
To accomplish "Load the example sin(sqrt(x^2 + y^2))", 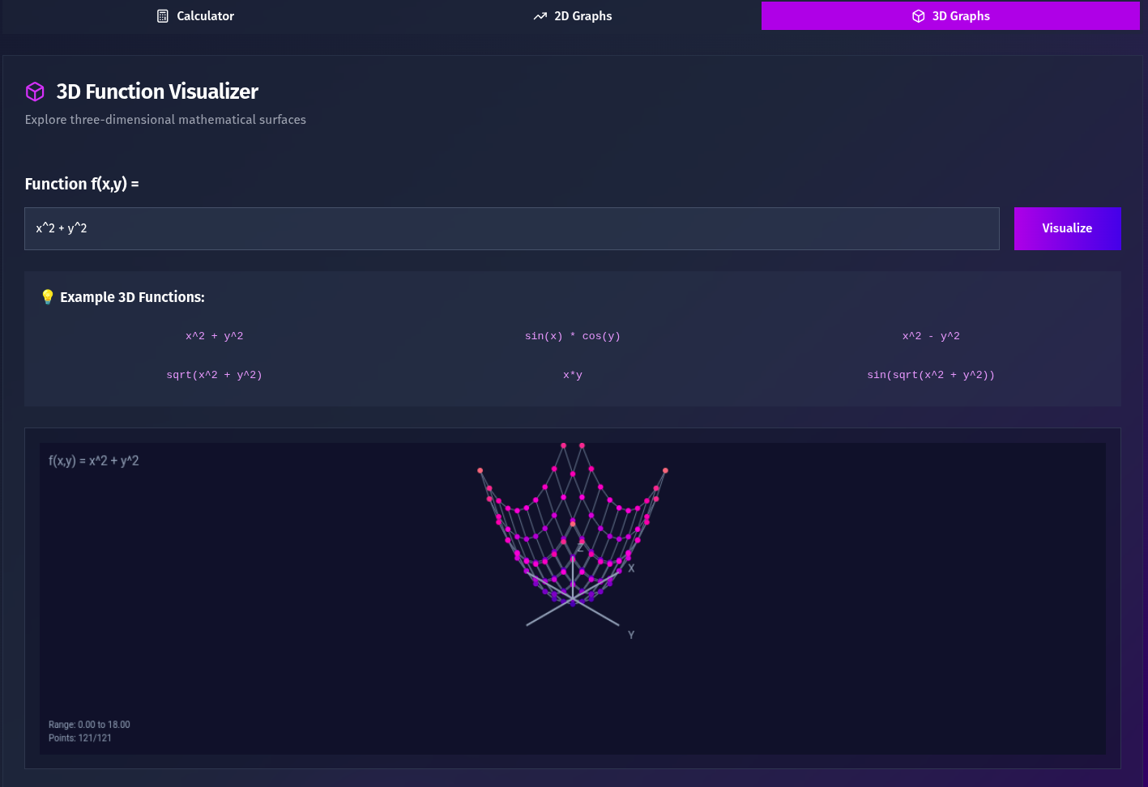I will pos(931,375).
